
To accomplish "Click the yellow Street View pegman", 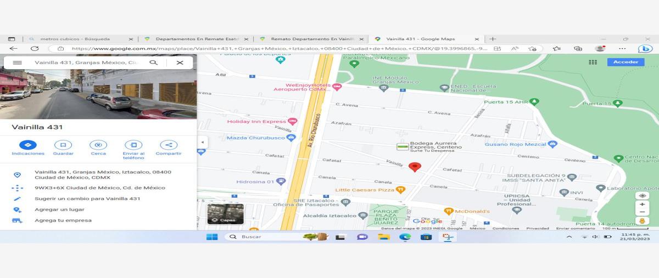I will tap(642, 221).
